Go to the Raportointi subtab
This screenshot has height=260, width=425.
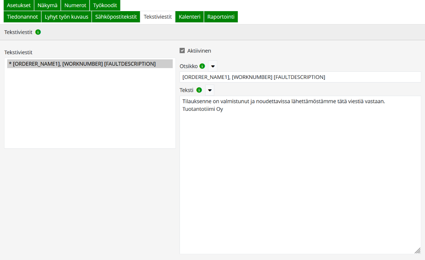click(221, 17)
